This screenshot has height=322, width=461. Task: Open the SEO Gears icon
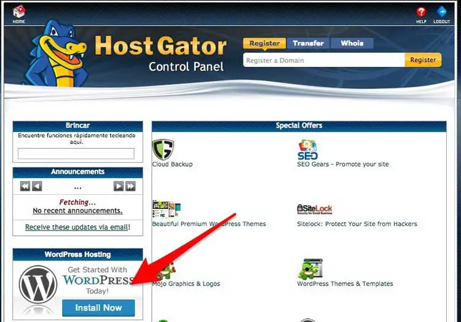(x=307, y=149)
